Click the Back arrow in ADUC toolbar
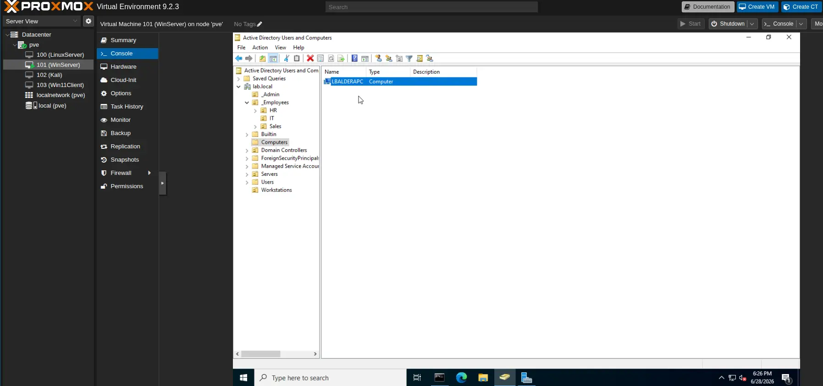823x386 pixels. click(x=239, y=58)
